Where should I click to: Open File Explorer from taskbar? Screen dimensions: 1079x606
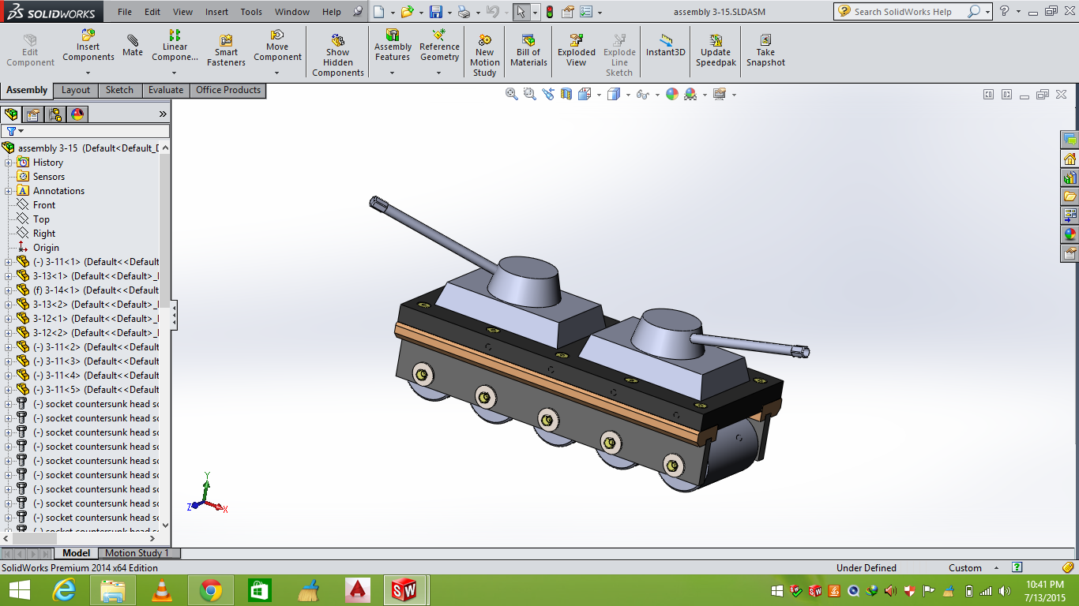pos(112,590)
